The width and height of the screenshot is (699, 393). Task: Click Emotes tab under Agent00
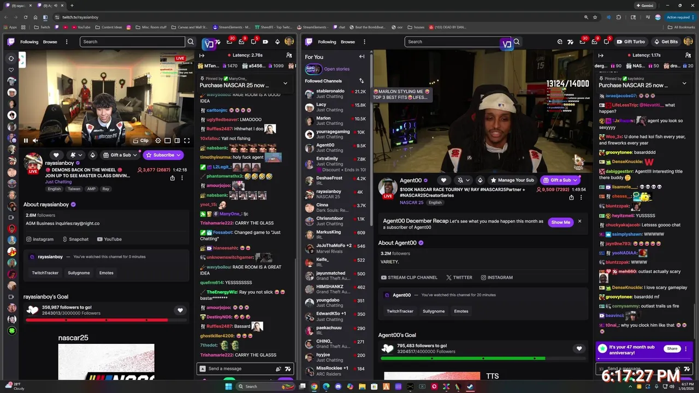(461, 311)
